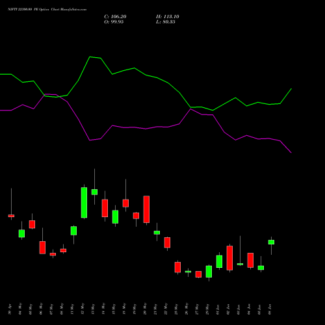Click the '03 Jun' date axis label

239,309
